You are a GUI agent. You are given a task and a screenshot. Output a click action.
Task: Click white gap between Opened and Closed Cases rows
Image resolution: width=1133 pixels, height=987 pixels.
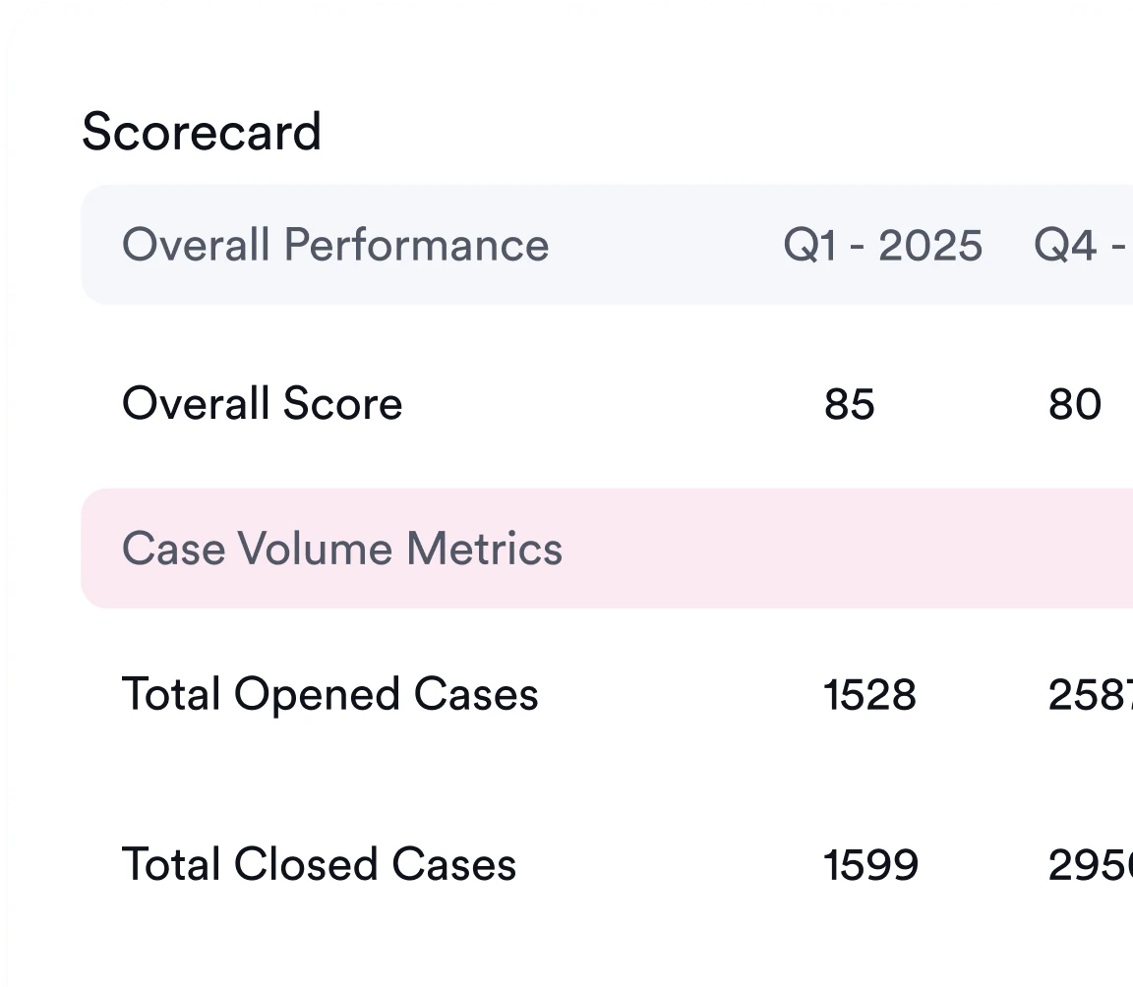(x=492, y=780)
